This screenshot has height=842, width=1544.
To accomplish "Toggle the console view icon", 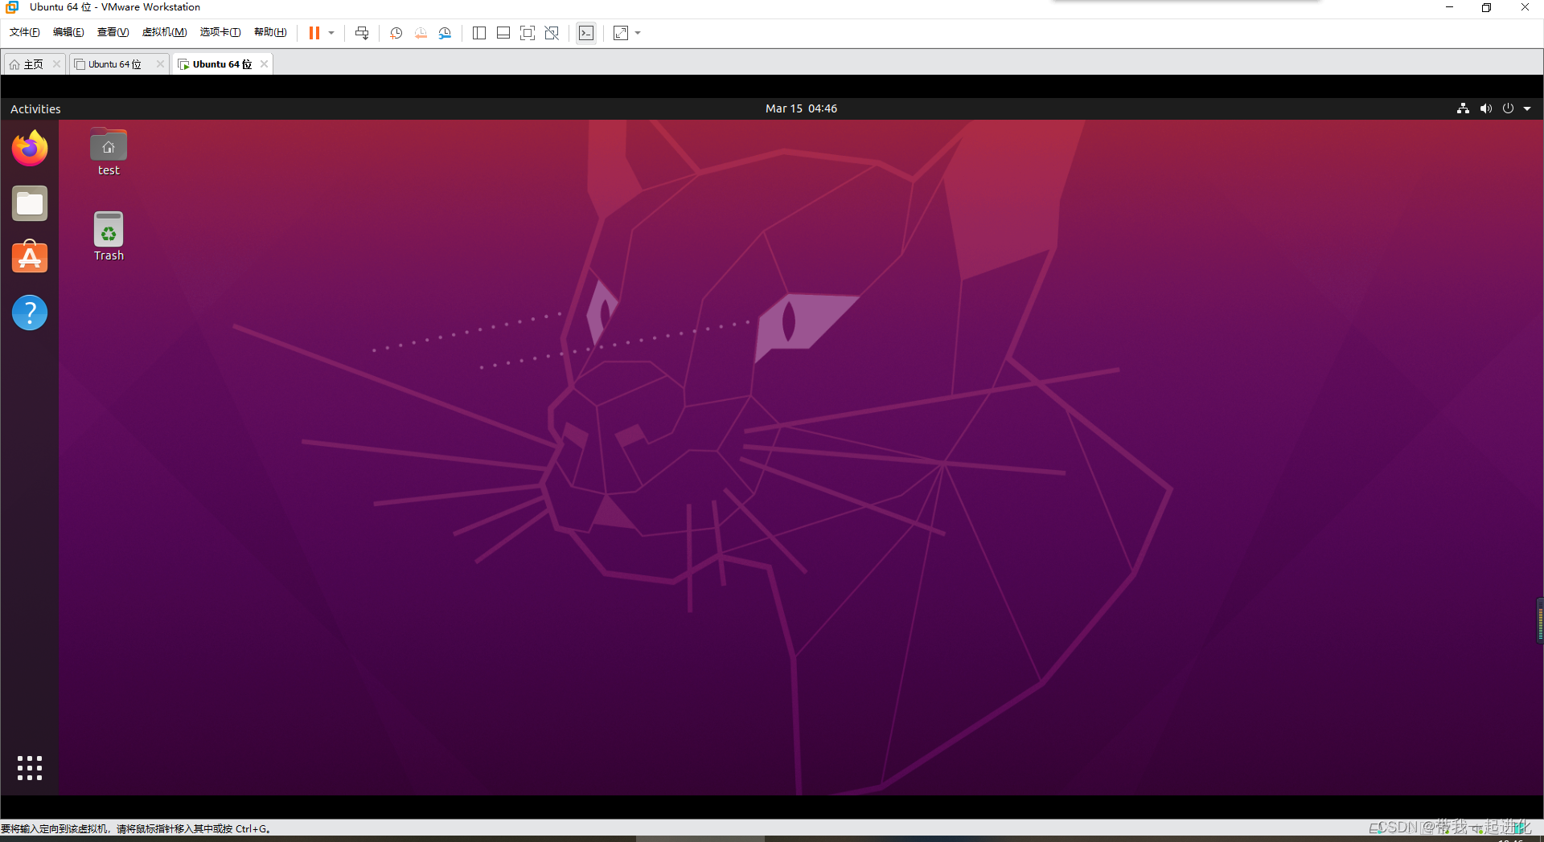I will (586, 33).
